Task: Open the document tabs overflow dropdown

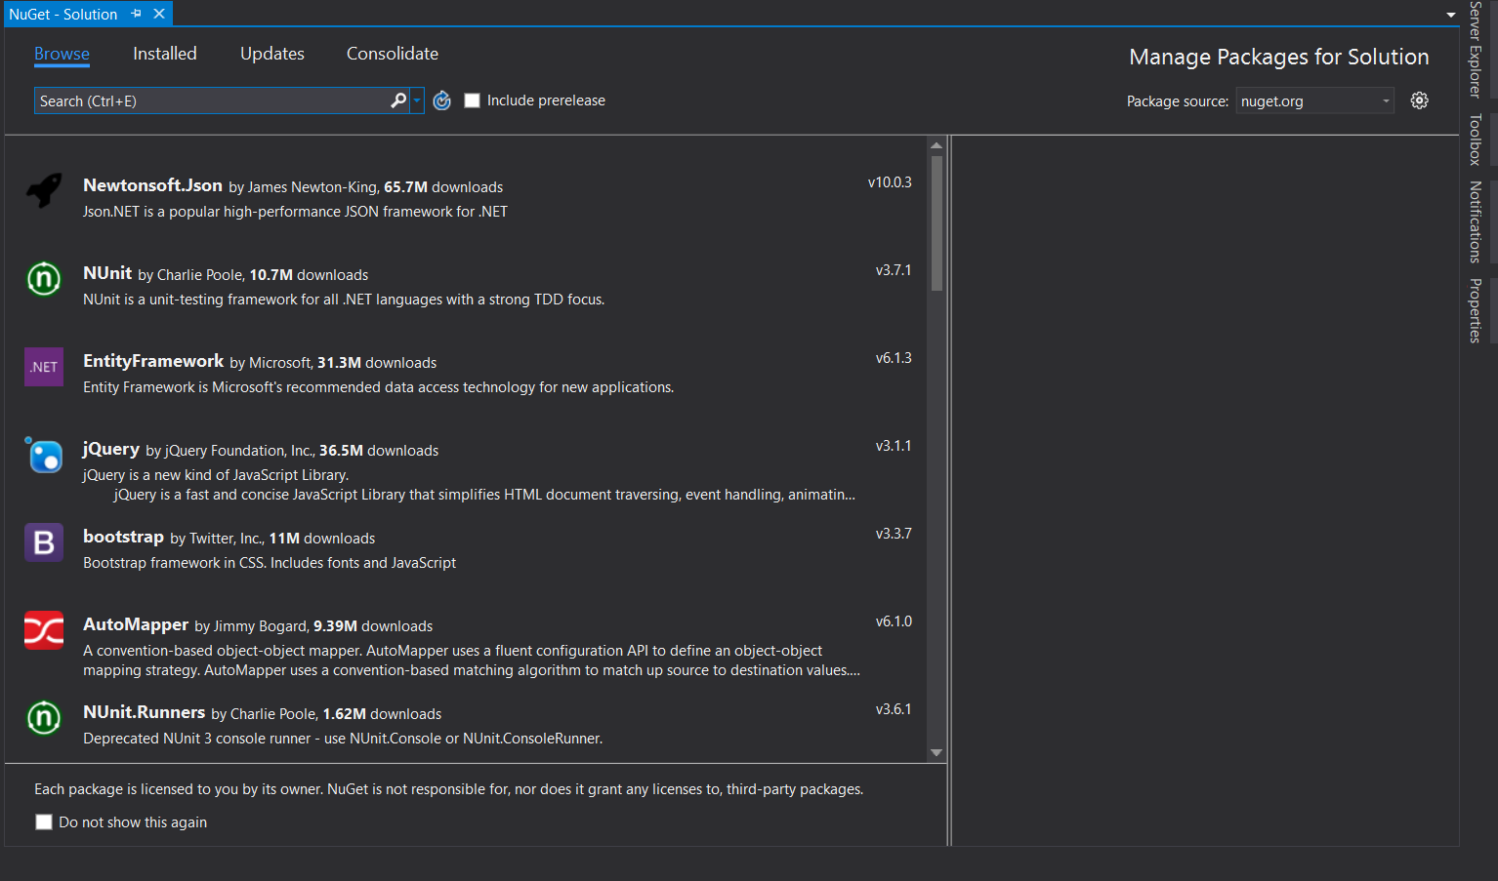Action: 1451,15
